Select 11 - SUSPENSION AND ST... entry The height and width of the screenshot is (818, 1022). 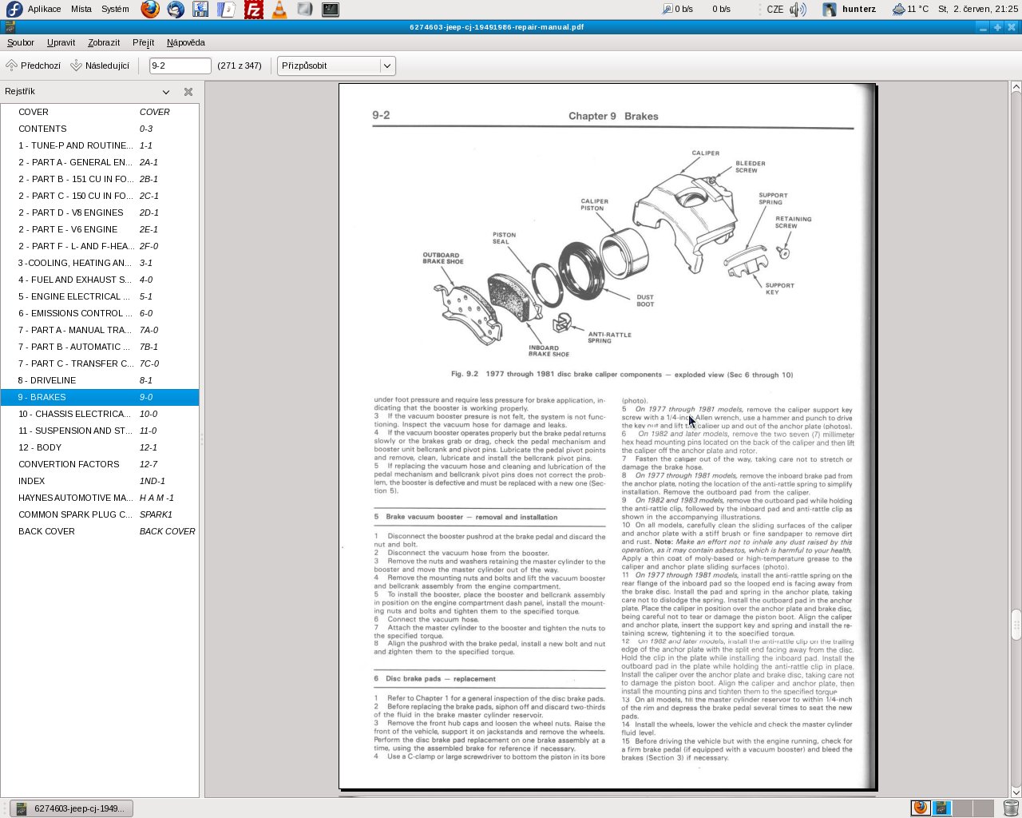coord(100,431)
